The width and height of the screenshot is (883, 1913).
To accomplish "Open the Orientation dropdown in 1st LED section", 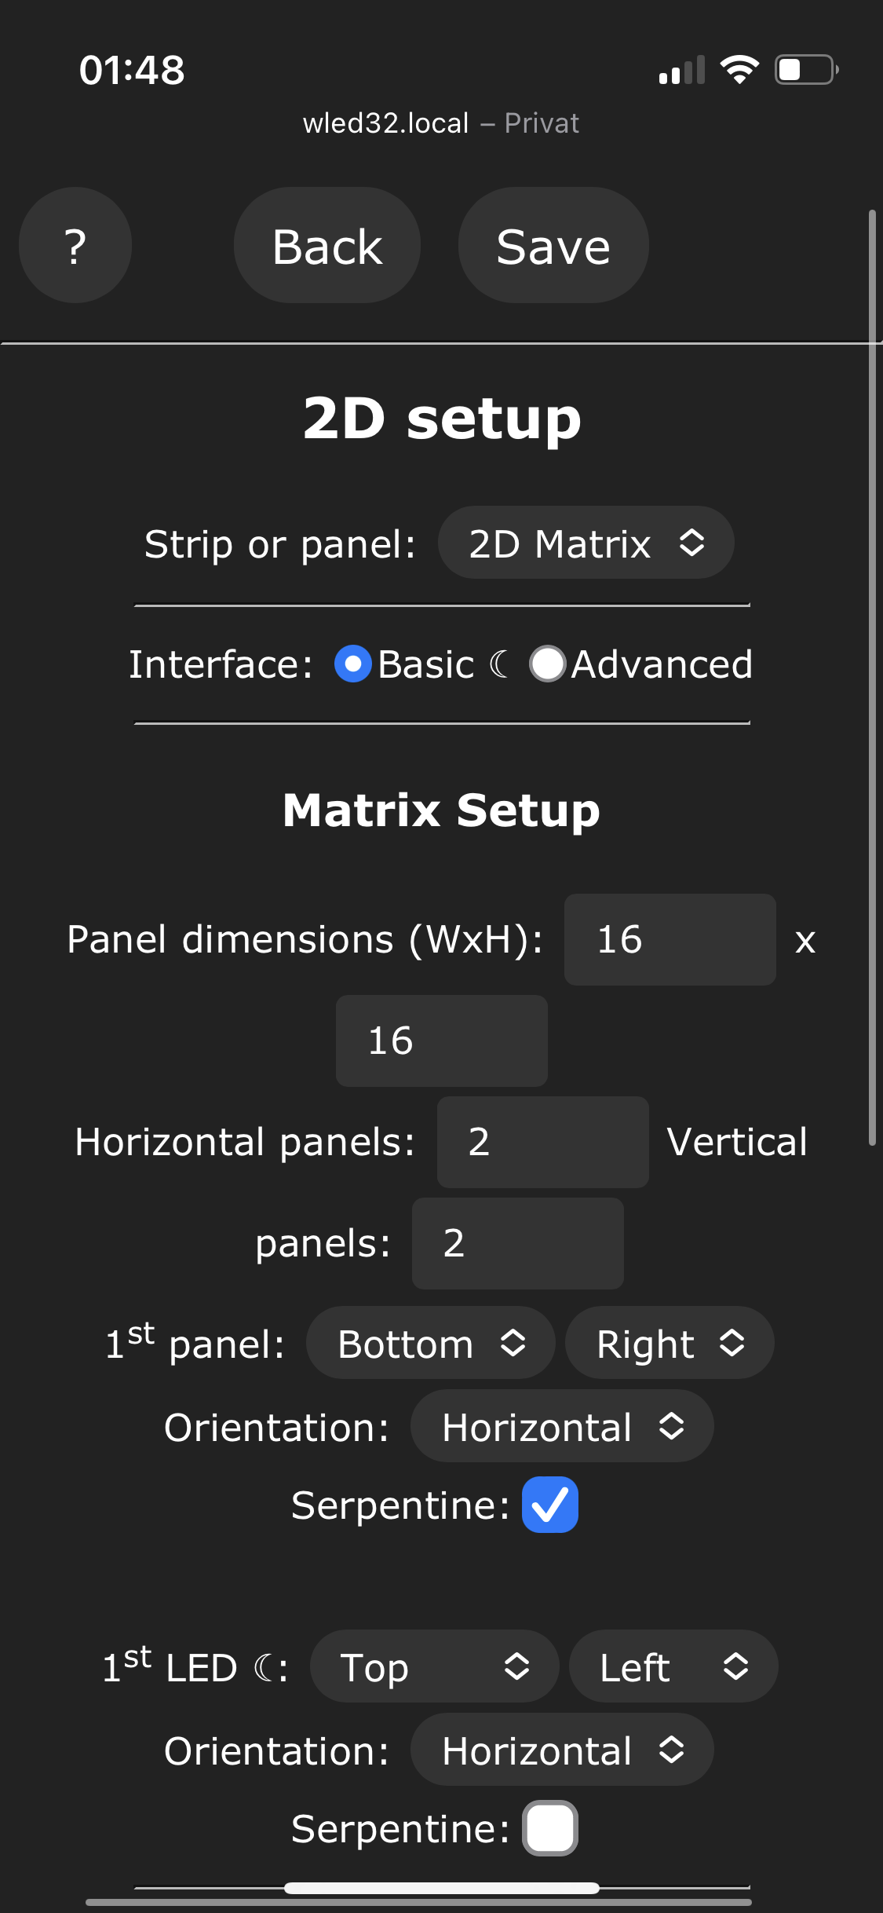I will click(x=562, y=1750).
